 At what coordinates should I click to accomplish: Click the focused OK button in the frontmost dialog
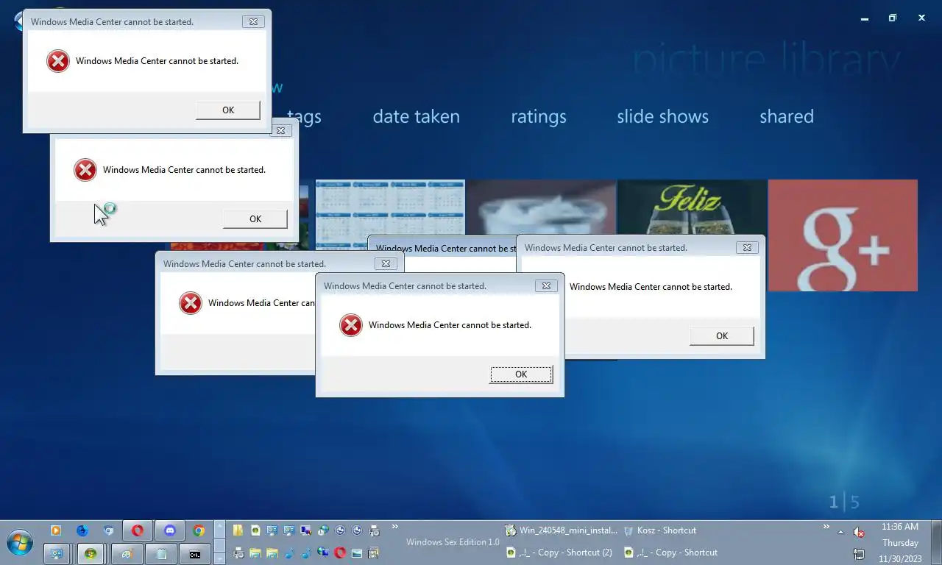click(x=521, y=374)
